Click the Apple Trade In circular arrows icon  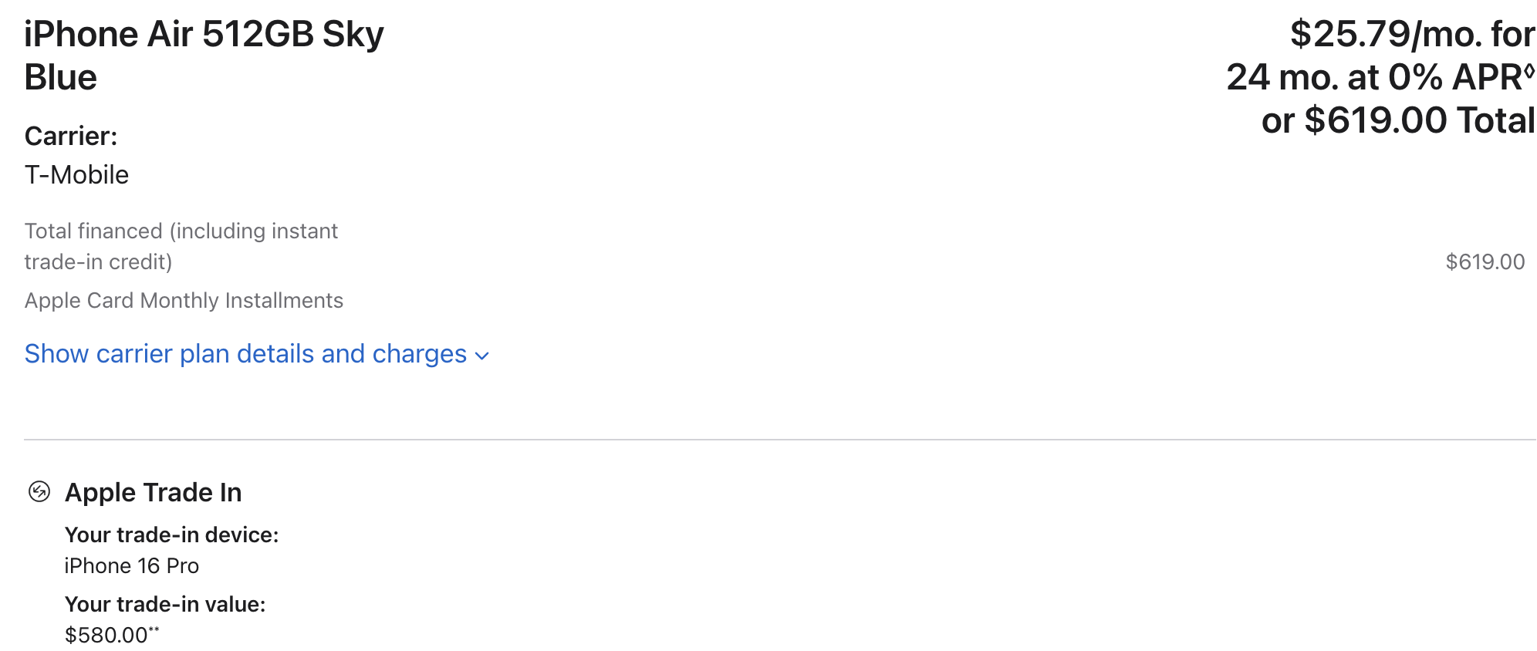click(x=39, y=491)
